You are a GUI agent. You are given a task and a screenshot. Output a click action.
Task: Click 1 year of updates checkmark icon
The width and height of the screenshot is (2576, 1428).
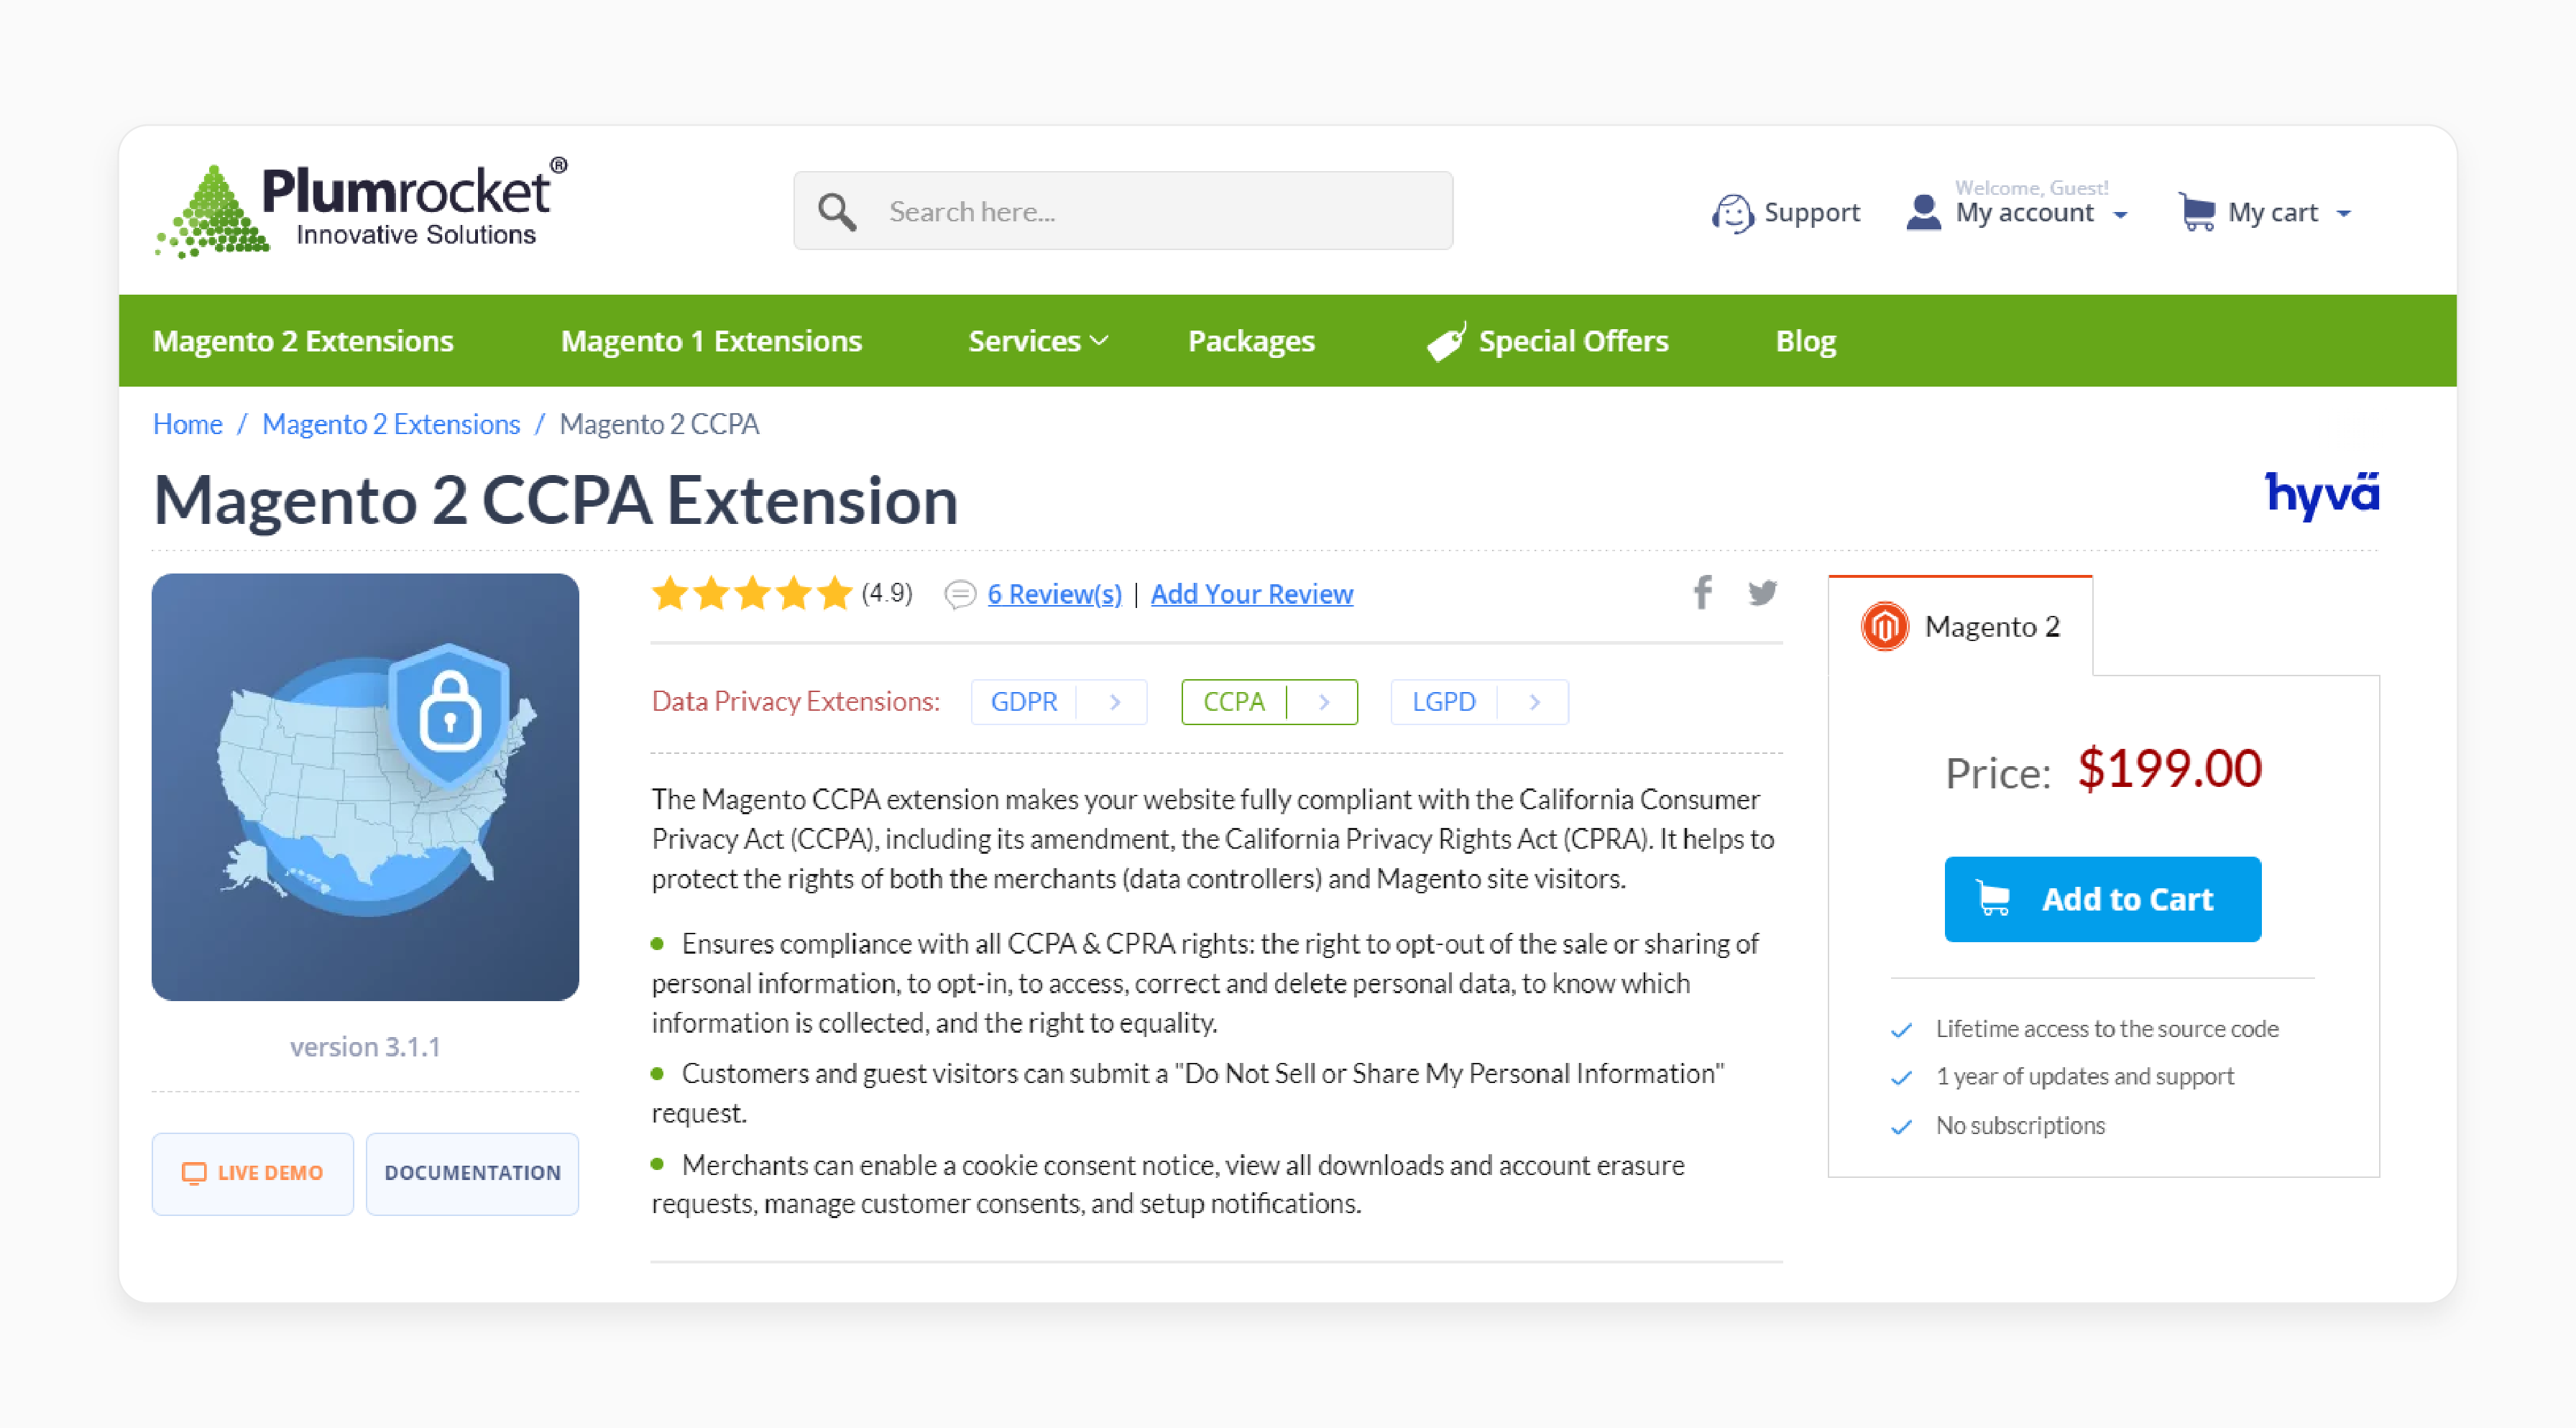coord(1901,1078)
